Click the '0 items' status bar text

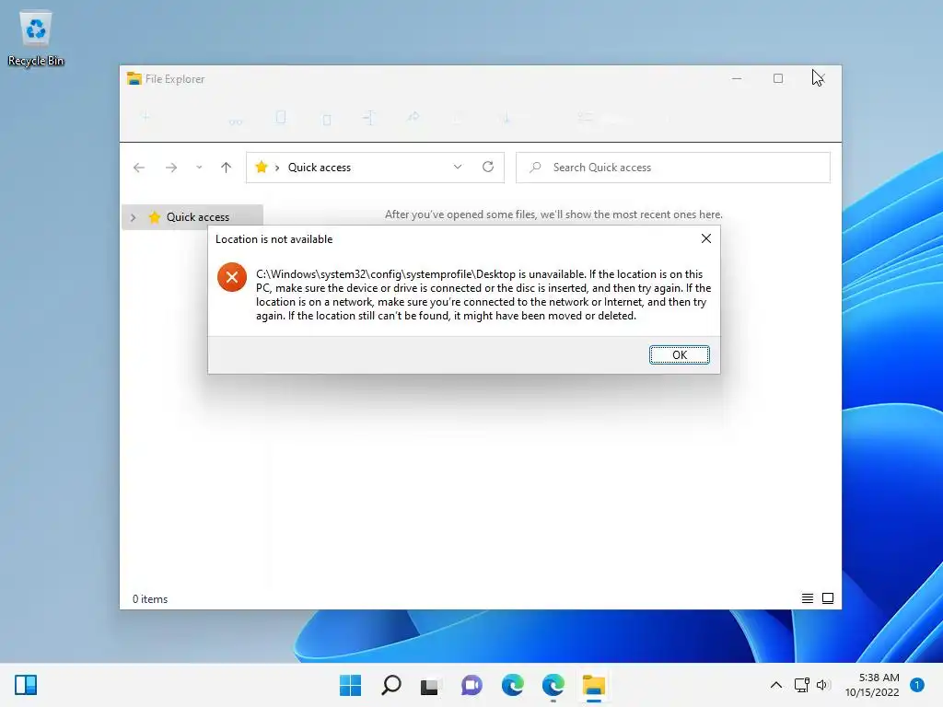(150, 598)
